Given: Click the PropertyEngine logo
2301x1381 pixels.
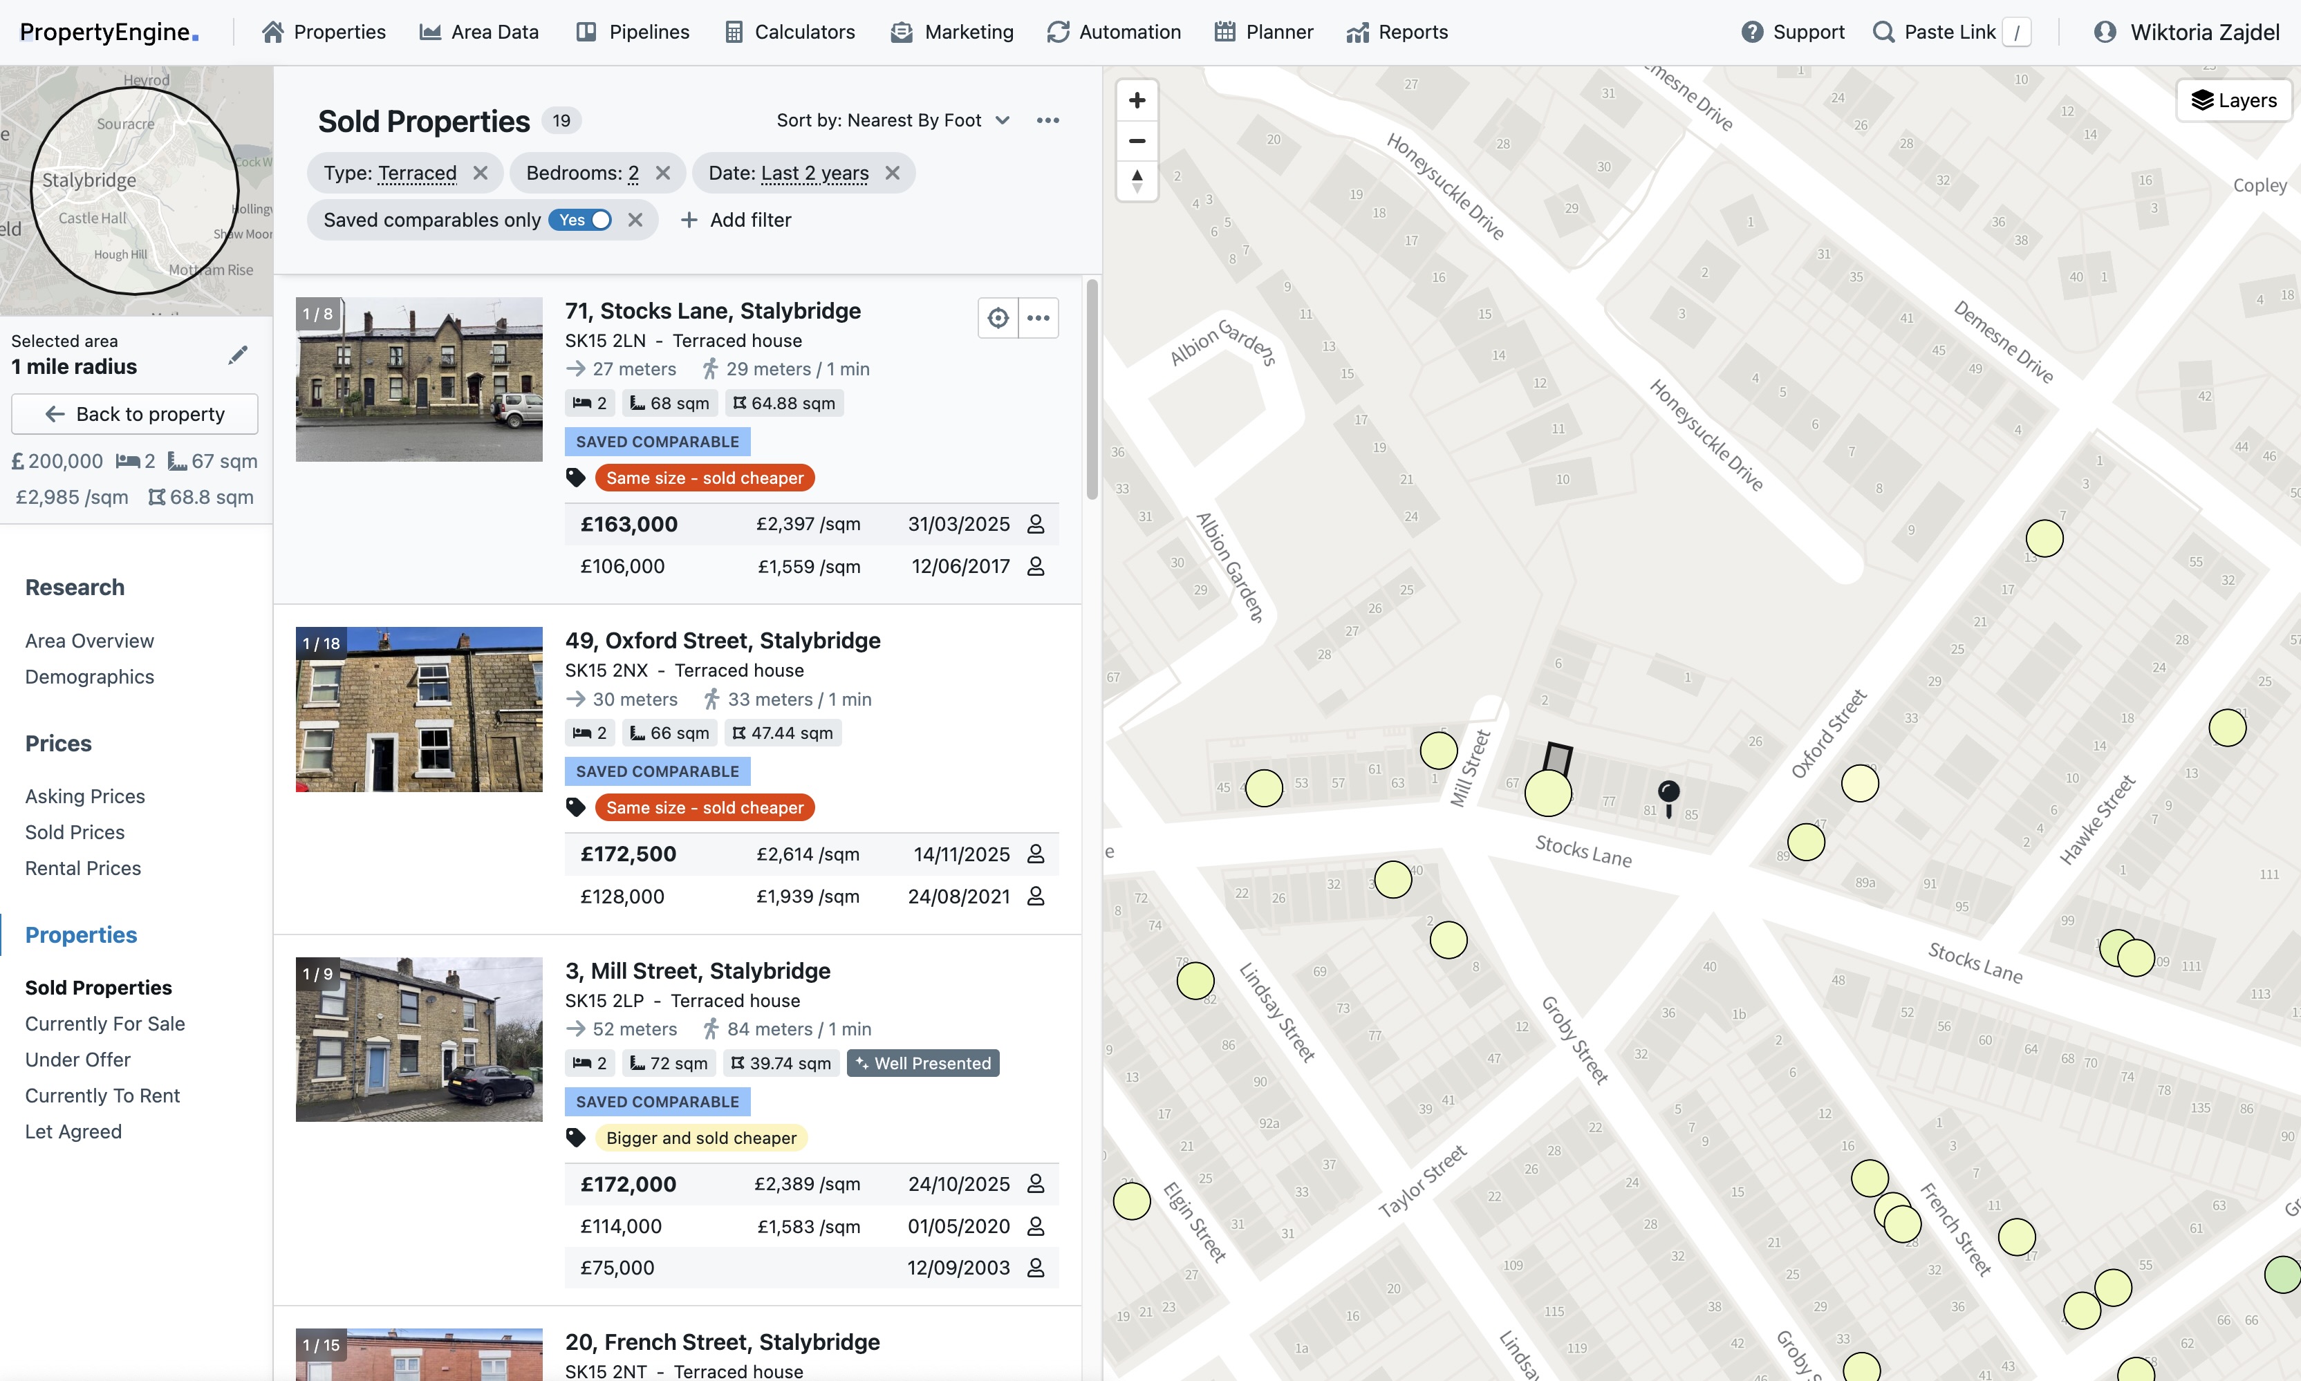Looking at the screenshot, I should [109, 32].
